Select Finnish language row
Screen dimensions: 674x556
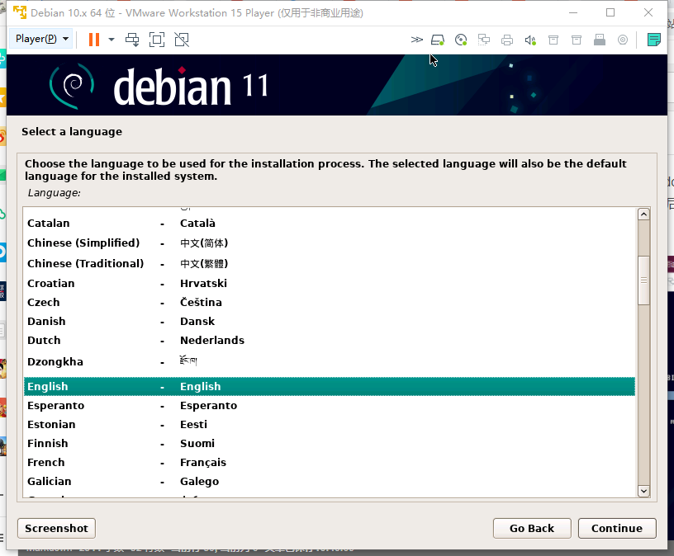pyautogui.click(x=330, y=443)
